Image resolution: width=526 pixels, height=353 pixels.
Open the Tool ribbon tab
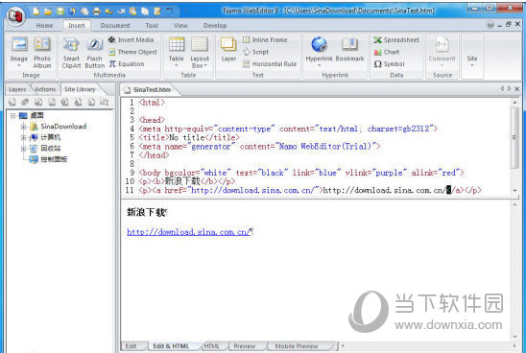[x=152, y=26]
